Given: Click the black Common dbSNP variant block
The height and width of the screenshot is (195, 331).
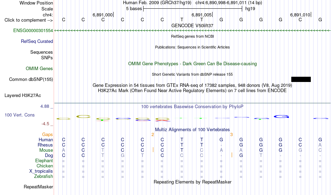Looking at the screenshot, I should pyautogui.click(x=301, y=79).
